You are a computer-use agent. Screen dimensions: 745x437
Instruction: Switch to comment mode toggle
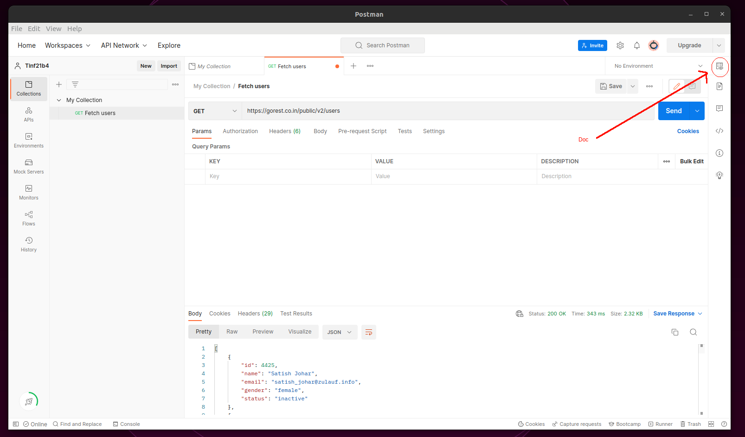692,86
